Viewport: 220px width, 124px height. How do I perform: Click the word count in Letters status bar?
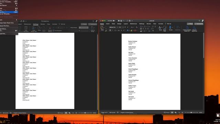pos(112,113)
